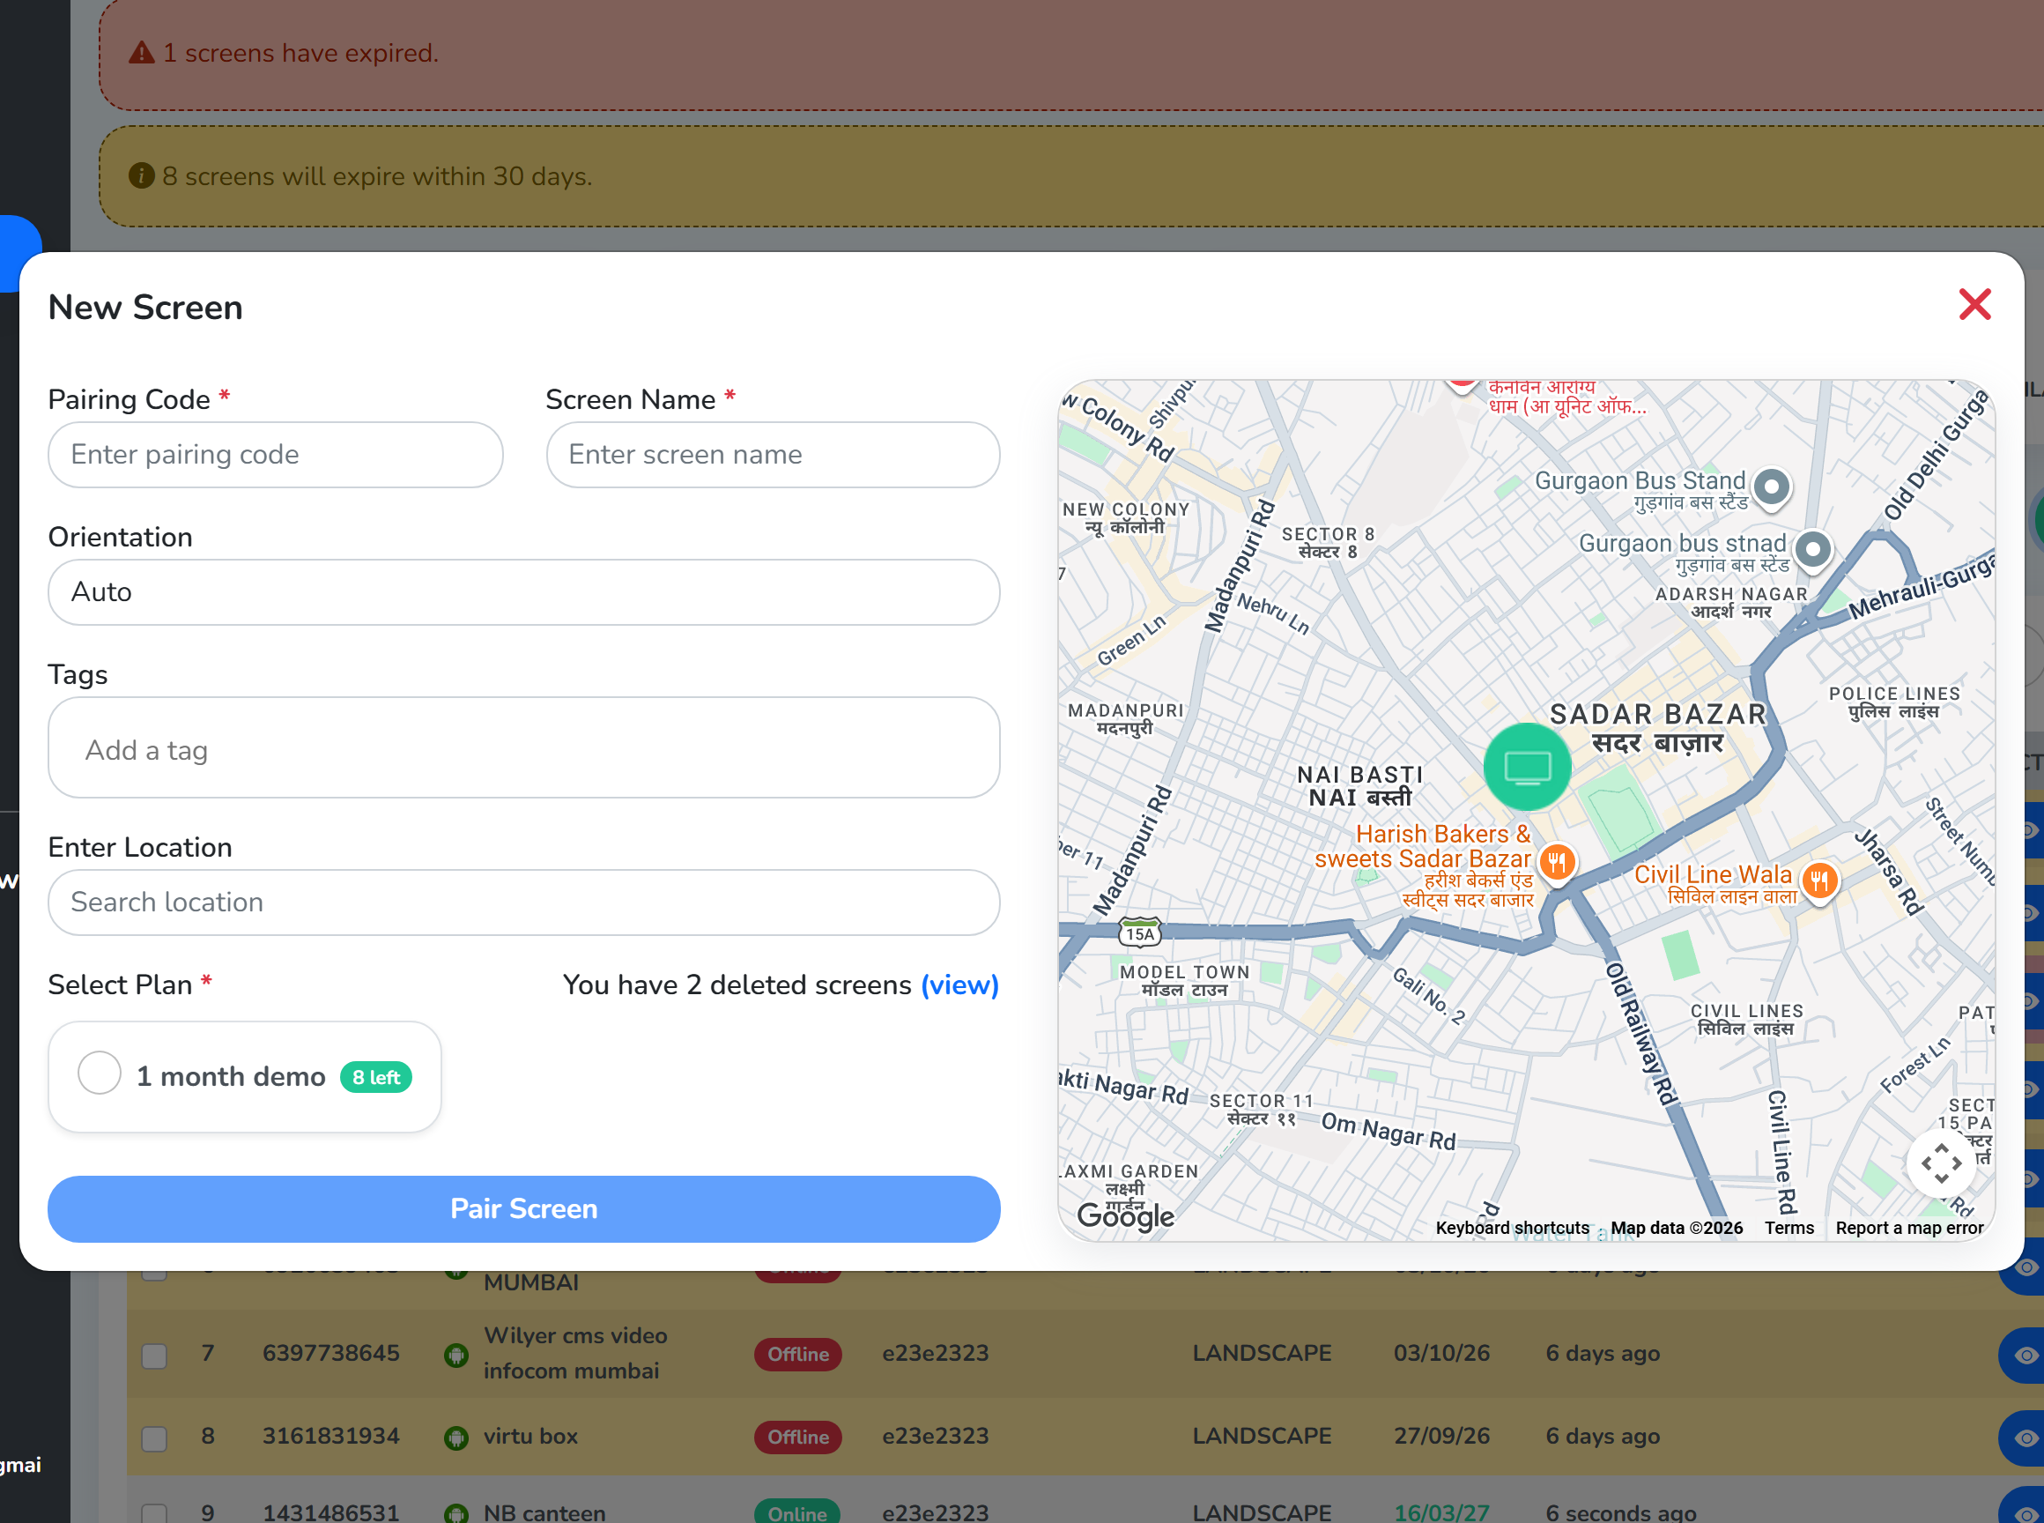Screen dimensions: 2044x1523
Task: Click the Add a tag field
Action: point(523,747)
